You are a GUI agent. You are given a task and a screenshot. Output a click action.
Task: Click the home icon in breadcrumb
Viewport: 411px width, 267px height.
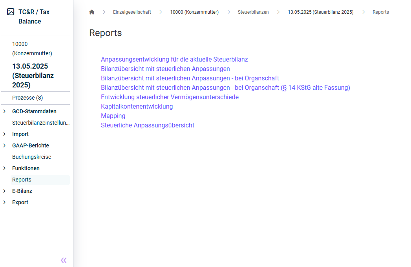(x=92, y=12)
